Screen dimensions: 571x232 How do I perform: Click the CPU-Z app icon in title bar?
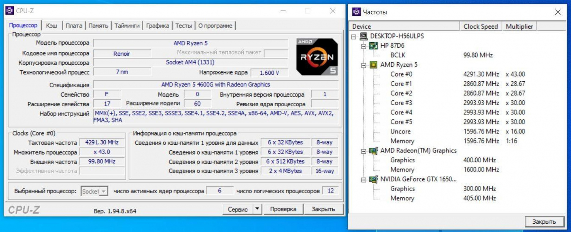point(9,11)
